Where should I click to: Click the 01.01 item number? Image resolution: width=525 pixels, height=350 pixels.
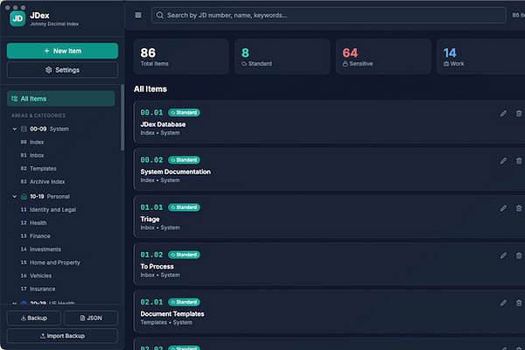151,207
